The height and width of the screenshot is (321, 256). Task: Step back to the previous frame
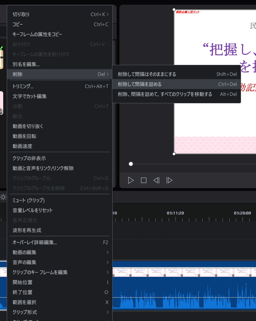pyautogui.click(x=156, y=180)
